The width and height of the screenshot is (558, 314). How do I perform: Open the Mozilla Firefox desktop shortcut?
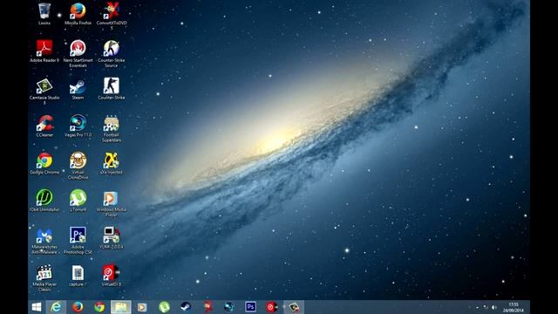coord(78,14)
